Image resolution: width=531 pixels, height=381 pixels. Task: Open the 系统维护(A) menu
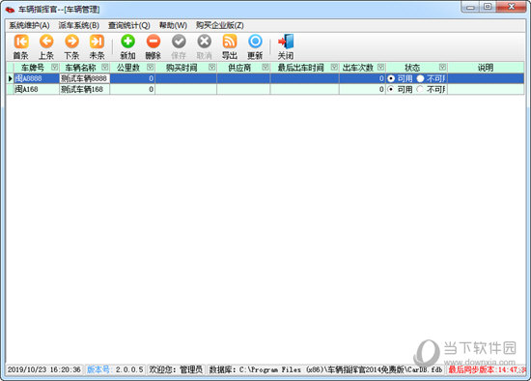coord(29,25)
